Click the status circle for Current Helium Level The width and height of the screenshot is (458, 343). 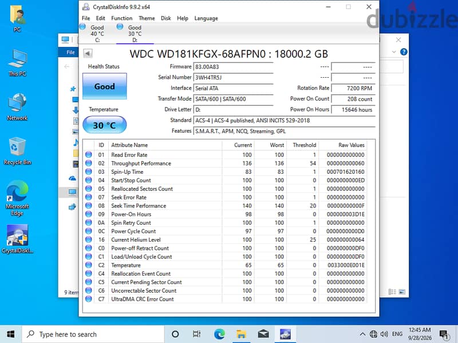[x=89, y=240]
